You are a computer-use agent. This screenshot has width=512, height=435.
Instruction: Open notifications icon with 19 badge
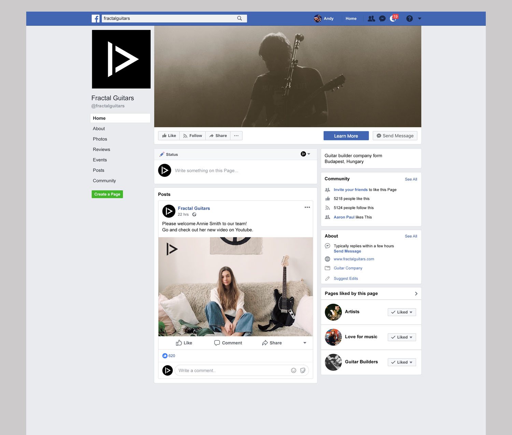point(393,19)
